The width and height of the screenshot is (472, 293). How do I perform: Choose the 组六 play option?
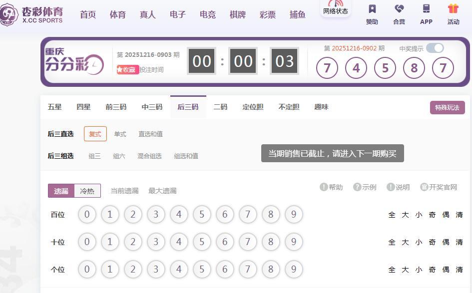point(119,156)
